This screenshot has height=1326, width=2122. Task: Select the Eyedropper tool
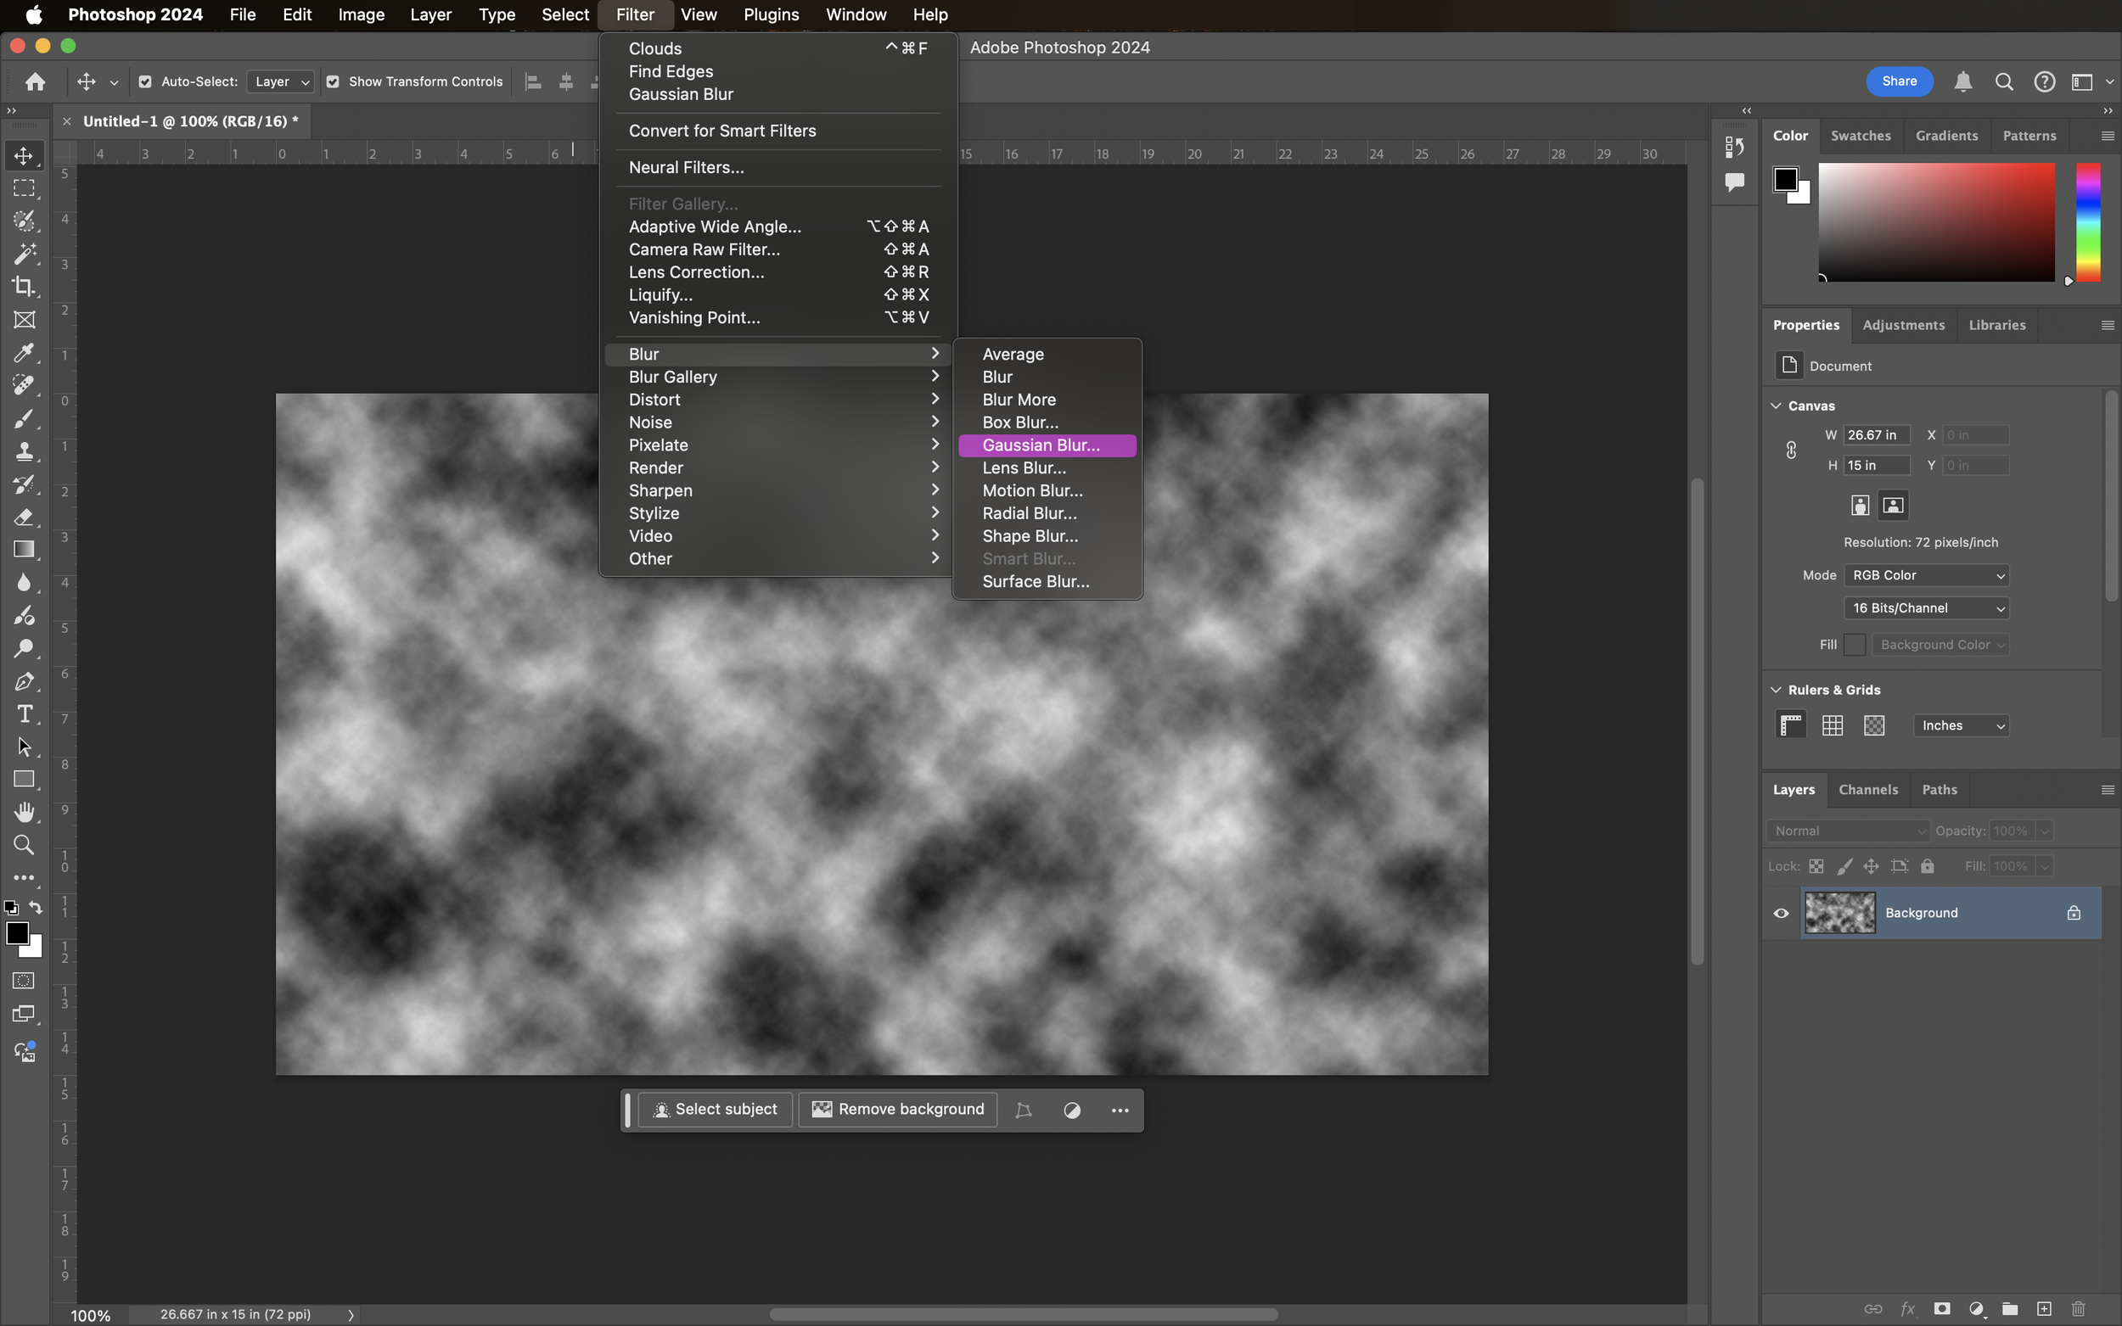[x=24, y=353]
